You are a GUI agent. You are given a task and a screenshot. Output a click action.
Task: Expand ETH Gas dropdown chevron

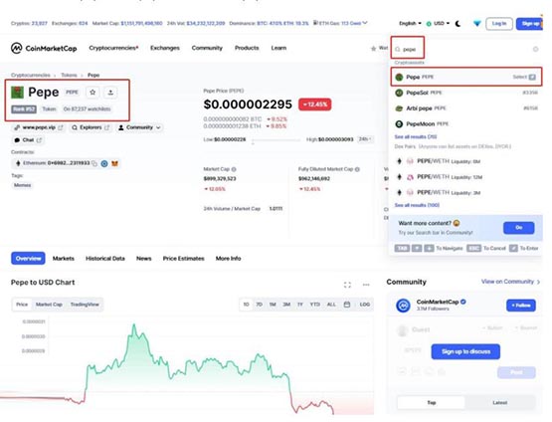point(365,23)
